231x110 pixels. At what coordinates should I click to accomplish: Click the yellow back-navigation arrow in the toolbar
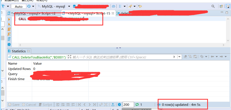tap(140, 6)
